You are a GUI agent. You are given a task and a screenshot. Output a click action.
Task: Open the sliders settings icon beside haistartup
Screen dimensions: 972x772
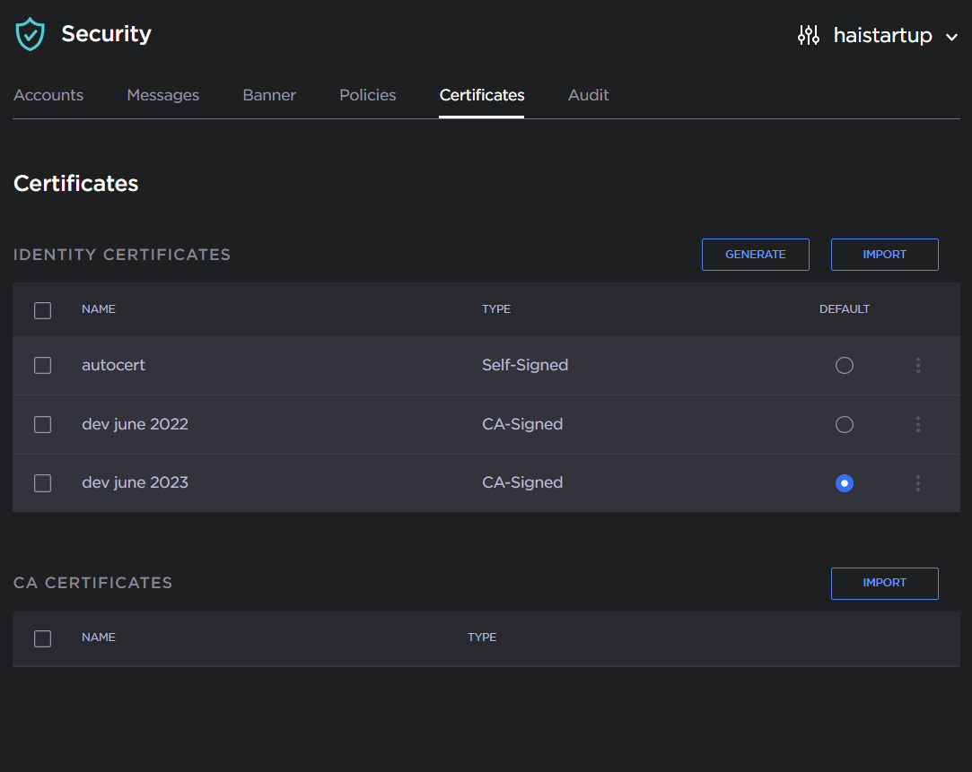(x=808, y=35)
